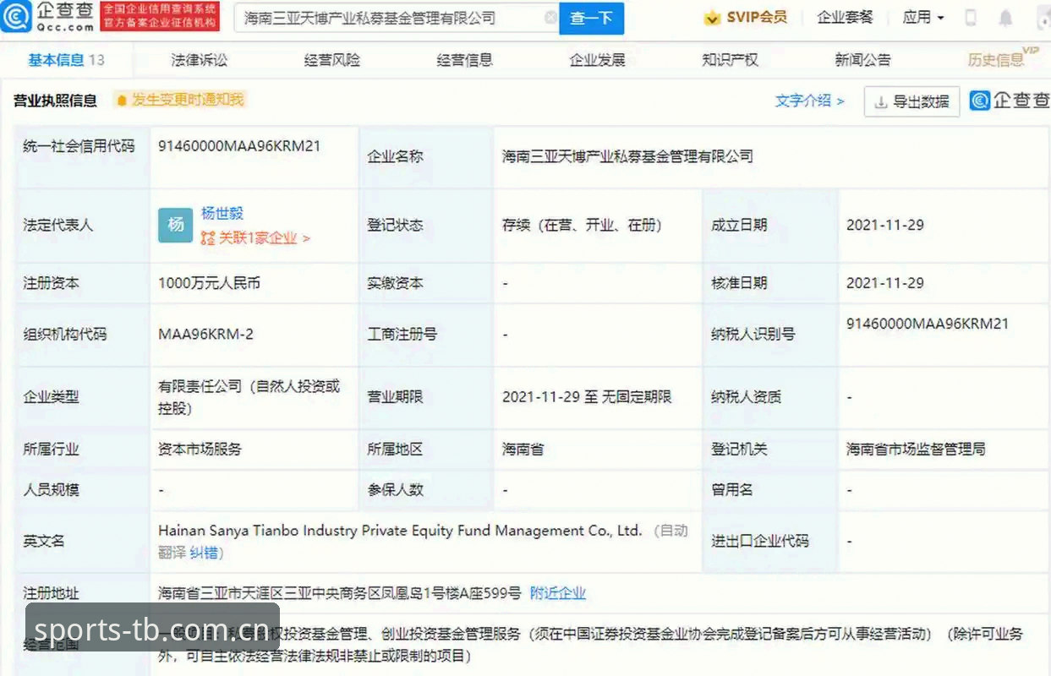Select the 注册地址 address text
This screenshot has width=1051, height=676.
340,593
